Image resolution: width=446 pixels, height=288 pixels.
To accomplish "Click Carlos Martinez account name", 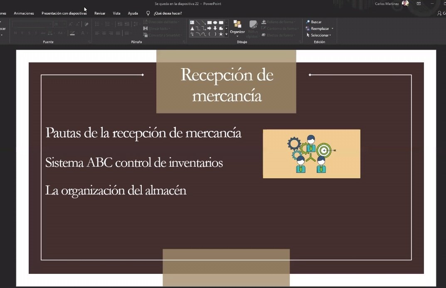I will point(387,4).
